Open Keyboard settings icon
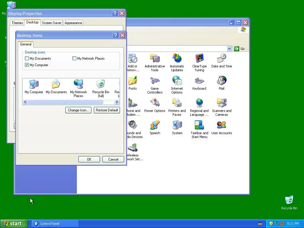This screenshot has height=228, width=304. 199,83
